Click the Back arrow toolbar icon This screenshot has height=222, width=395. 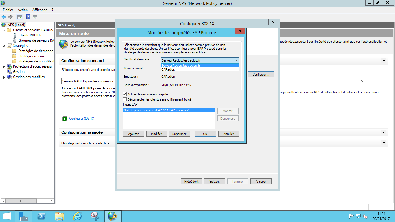pos(4,17)
